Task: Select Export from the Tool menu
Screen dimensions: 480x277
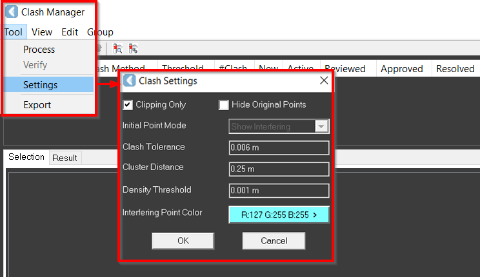Action: 37,105
